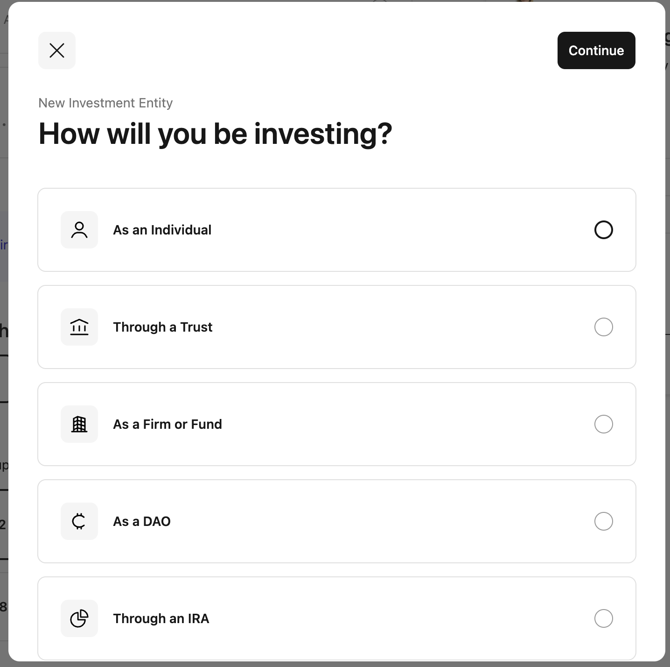This screenshot has height=667, width=670.
Task: Close the New Investment Entity dialog
Action: (x=57, y=50)
